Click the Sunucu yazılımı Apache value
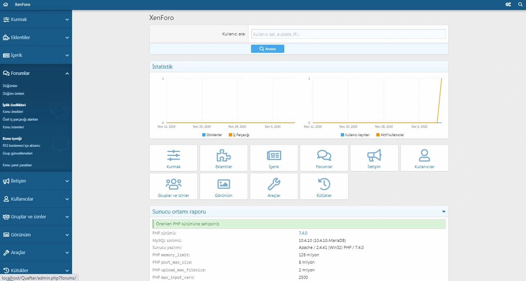Image resolution: width=526 pixels, height=281 pixels. pyautogui.click(x=331, y=247)
